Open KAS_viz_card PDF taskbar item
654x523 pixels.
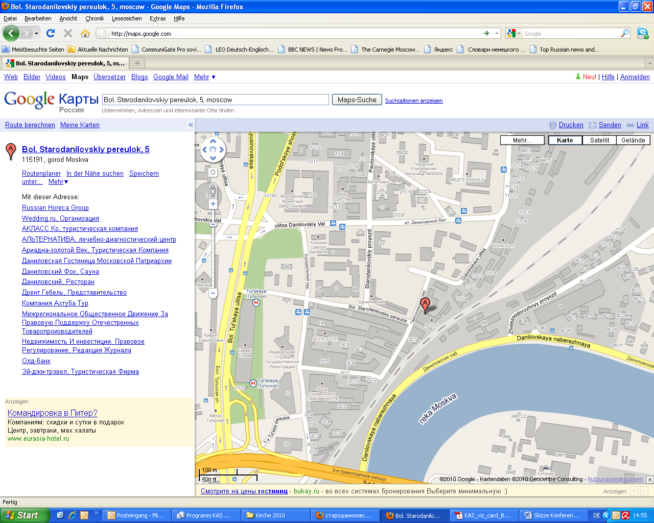click(484, 515)
